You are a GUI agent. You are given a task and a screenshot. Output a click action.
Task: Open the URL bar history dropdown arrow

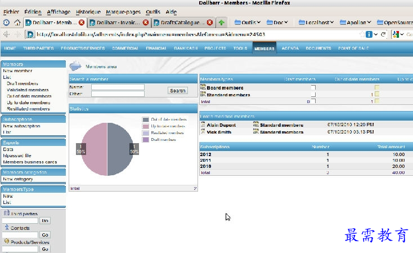pos(376,34)
